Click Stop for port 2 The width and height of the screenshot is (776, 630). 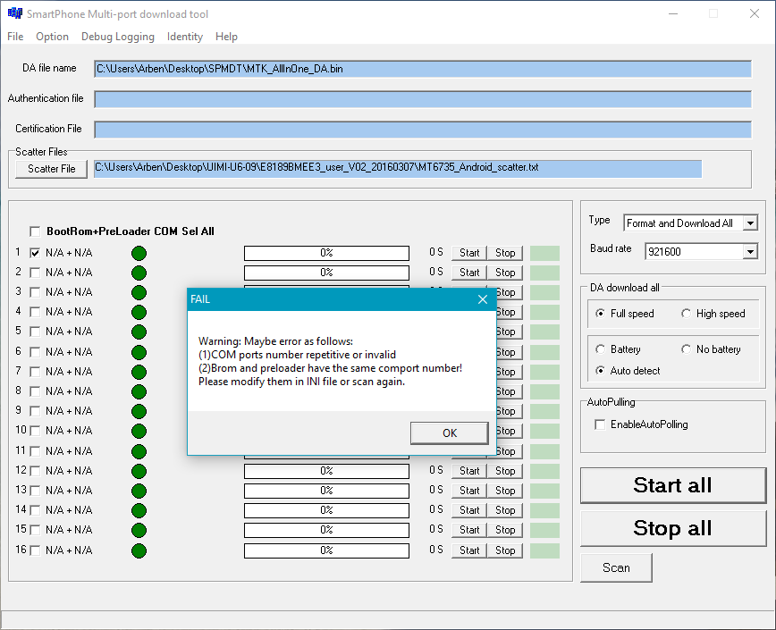pos(505,273)
